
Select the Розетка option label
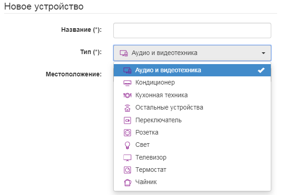pyautogui.click(x=147, y=133)
